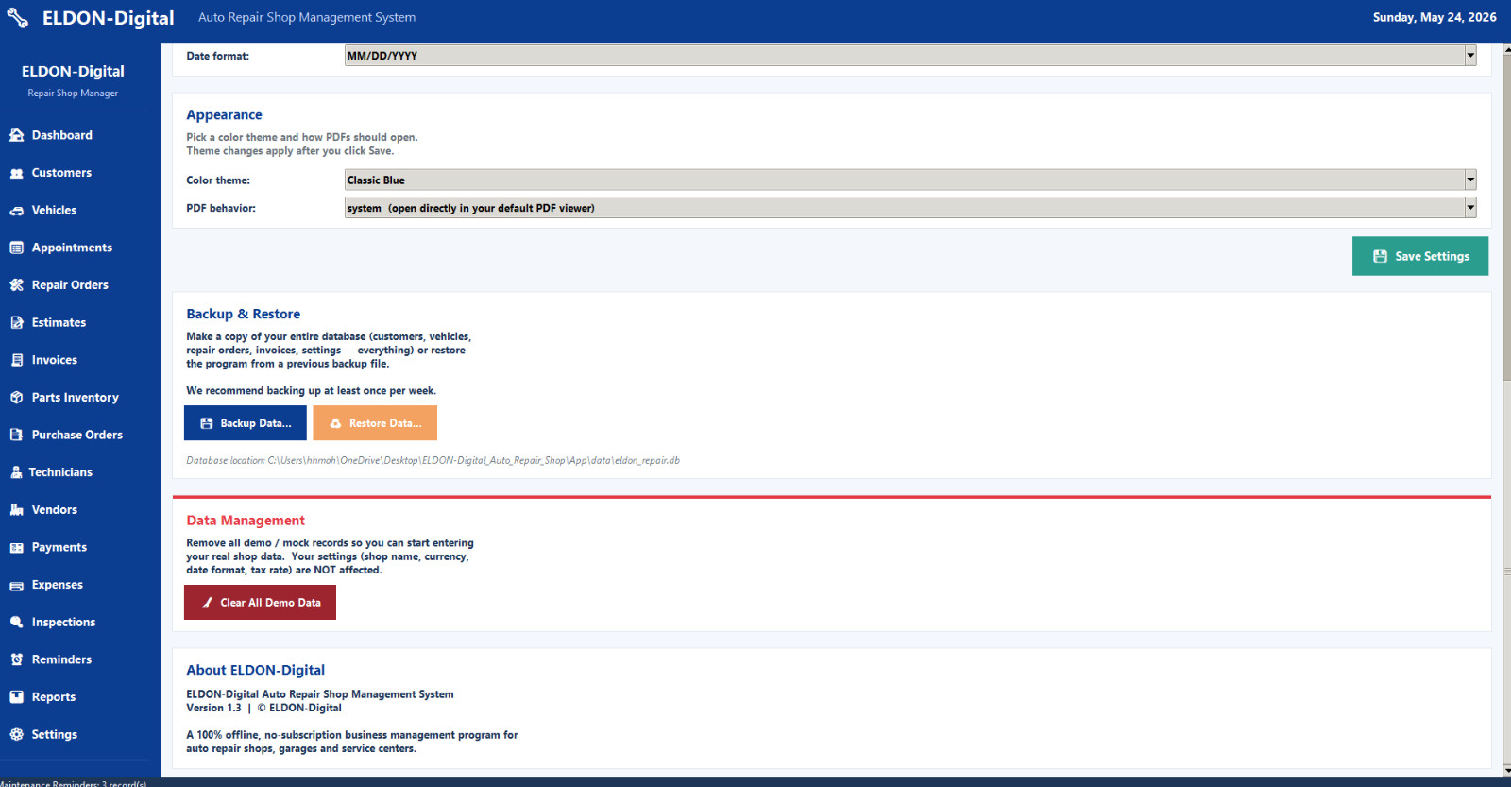Open the PDF behavior dropdown
This screenshot has width=1511, height=787.
click(x=910, y=208)
